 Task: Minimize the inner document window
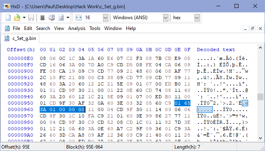(x=245, y=28)
